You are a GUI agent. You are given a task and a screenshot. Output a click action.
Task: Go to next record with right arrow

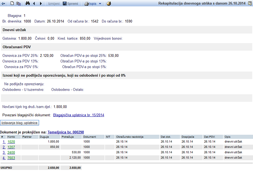coord(41,3)
